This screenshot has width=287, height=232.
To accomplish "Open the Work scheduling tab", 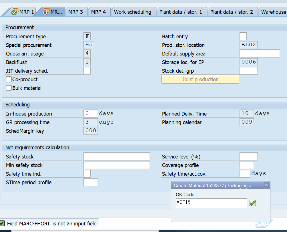I will tap(133, 12).
